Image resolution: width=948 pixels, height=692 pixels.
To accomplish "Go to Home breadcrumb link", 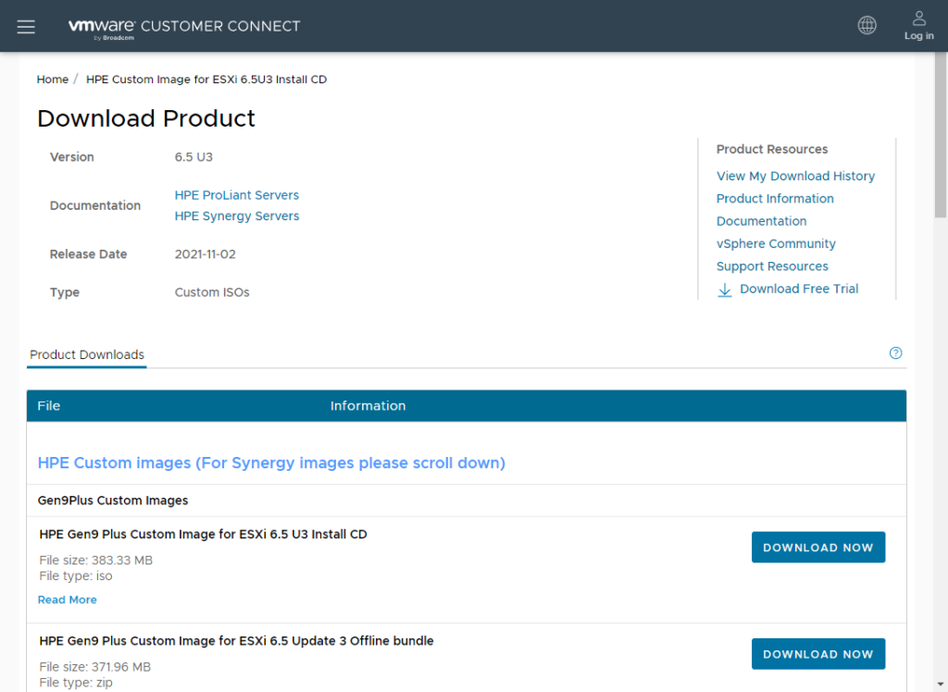I will [53, 80].
